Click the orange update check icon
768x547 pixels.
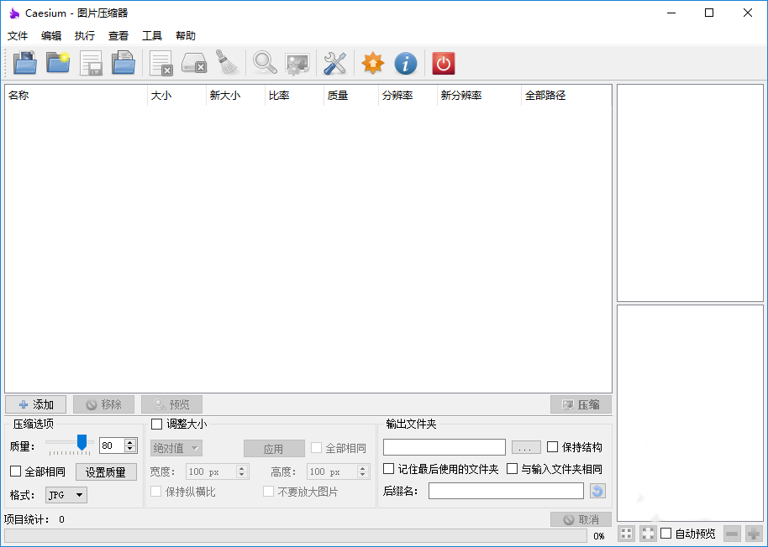pyautogui.click(x=373, y=63)
